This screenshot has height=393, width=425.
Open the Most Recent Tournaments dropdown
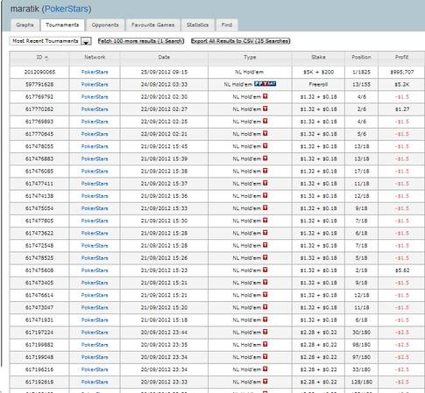point(50,41)
